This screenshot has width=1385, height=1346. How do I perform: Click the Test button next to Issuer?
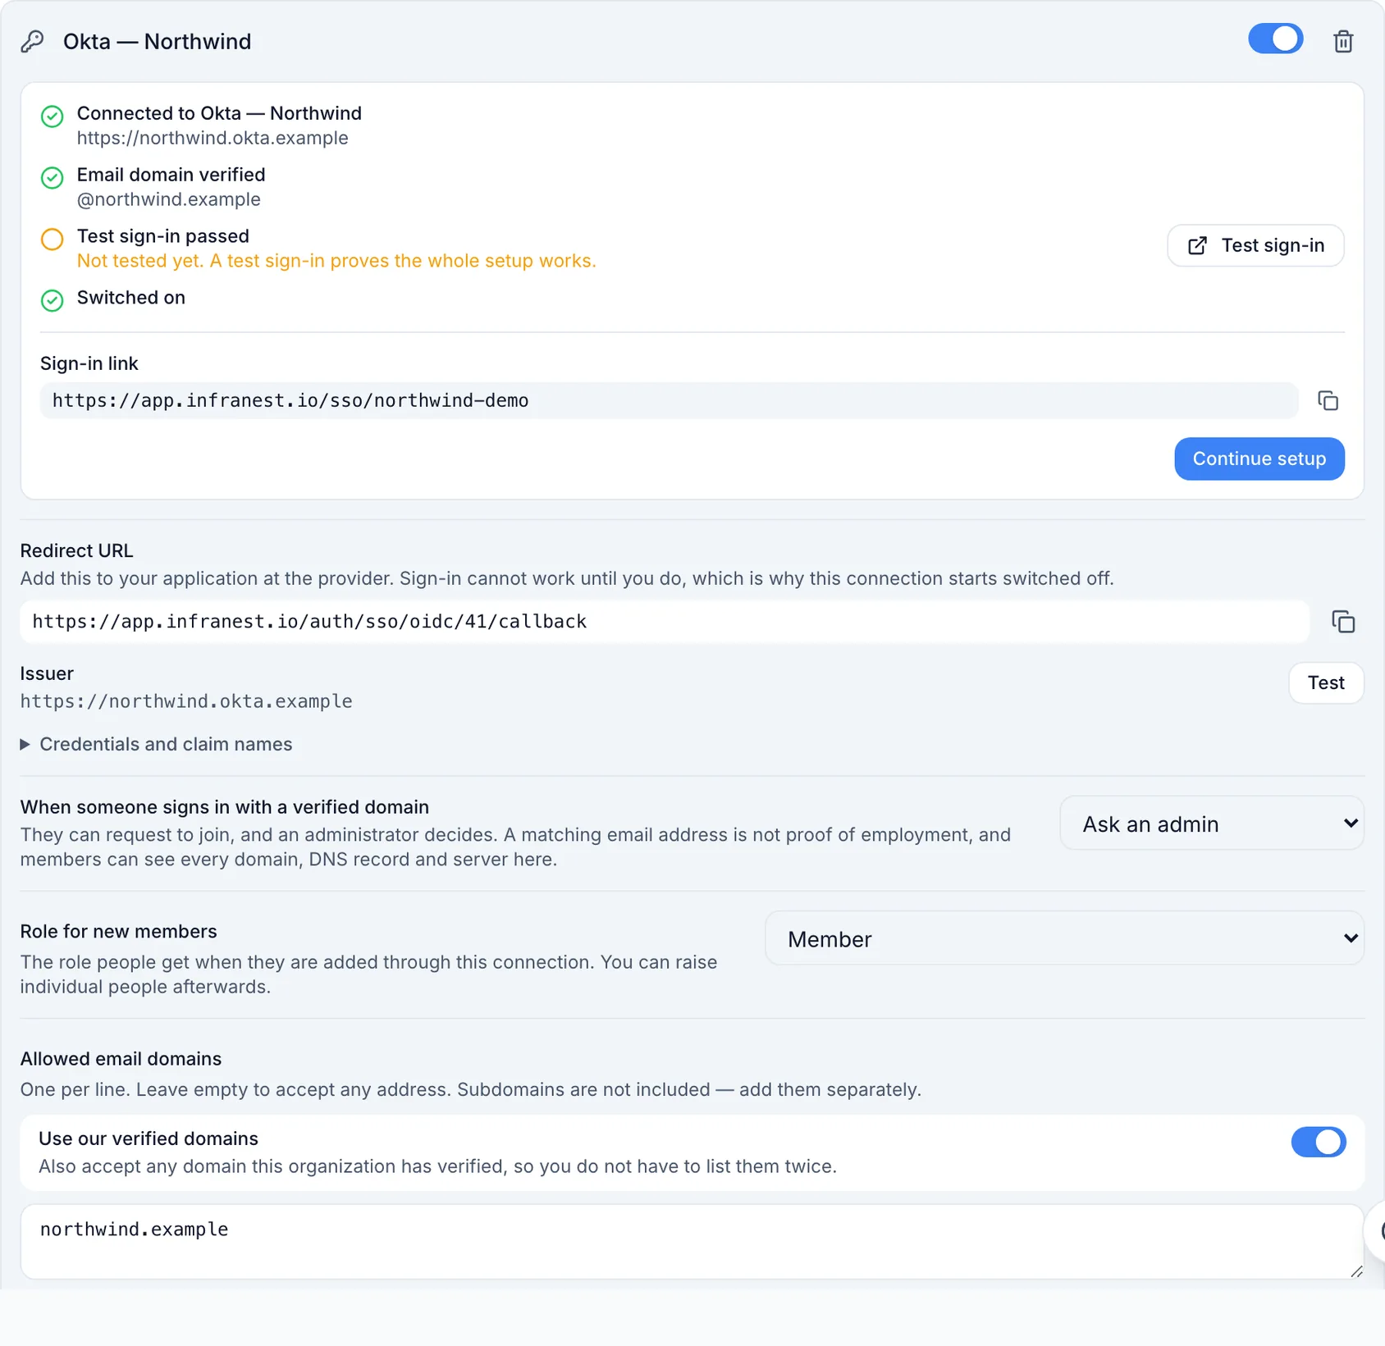coord(1326,682)
